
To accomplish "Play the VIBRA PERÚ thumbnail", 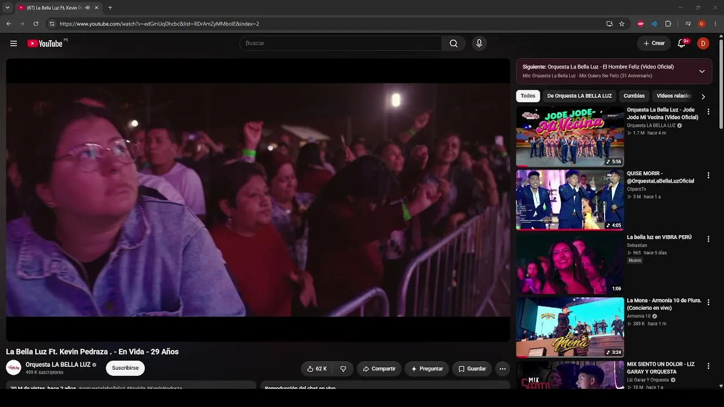I will (570, 263).
